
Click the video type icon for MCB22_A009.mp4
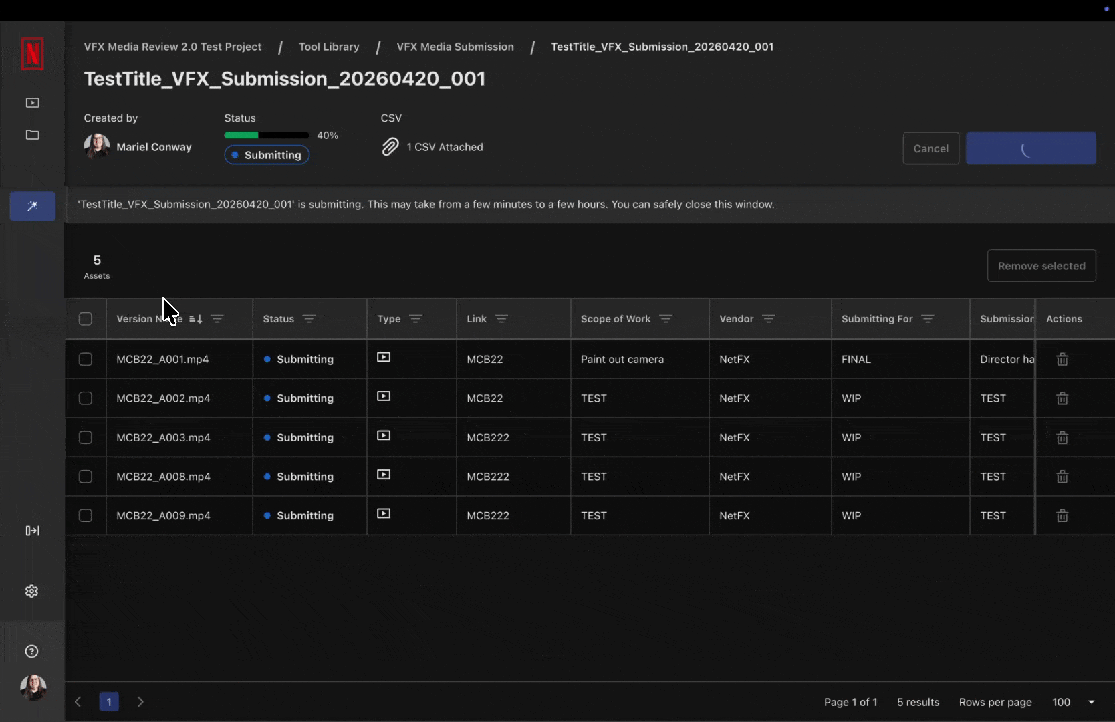384,513
